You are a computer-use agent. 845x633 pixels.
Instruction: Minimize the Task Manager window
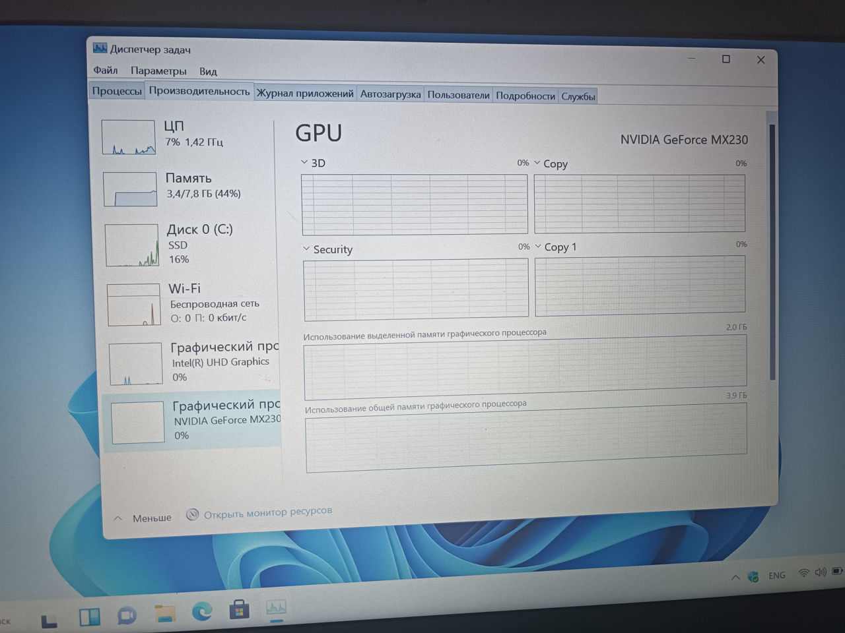coord(692,59)
